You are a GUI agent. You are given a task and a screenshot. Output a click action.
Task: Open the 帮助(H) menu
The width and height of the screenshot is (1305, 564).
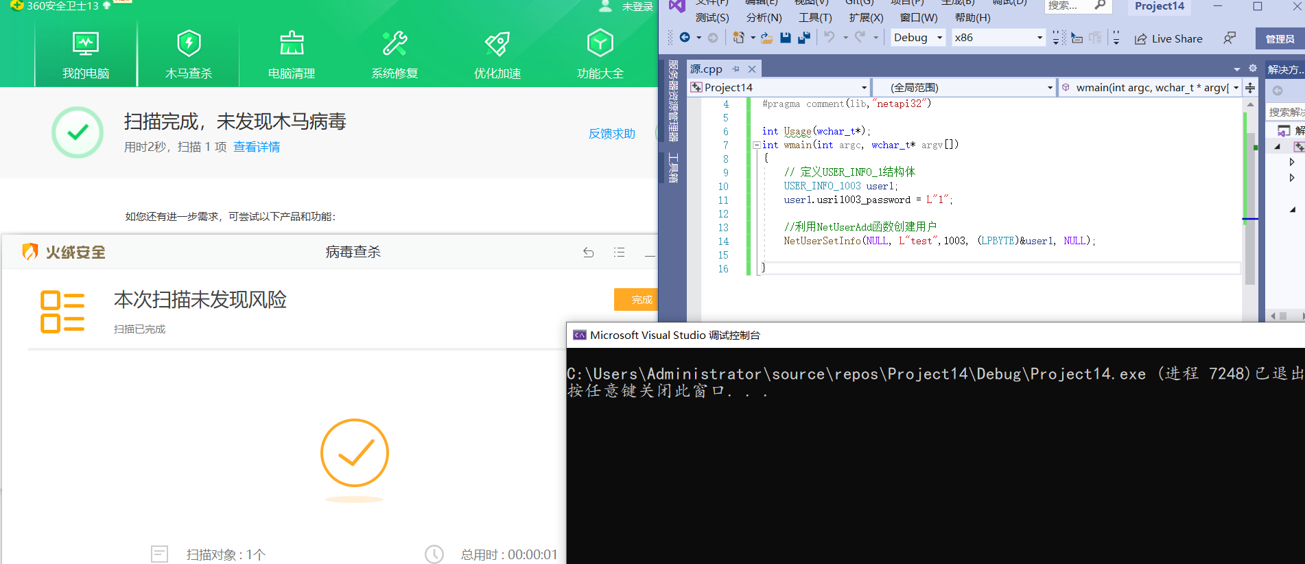coord(973,18)
